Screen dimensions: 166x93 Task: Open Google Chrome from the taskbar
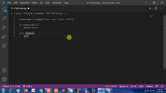[x=41, y=91]
